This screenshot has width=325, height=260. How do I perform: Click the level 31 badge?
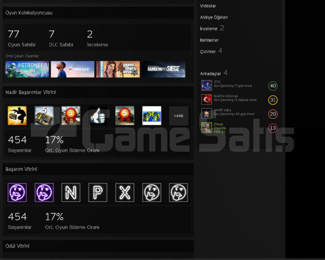point(273,100)
